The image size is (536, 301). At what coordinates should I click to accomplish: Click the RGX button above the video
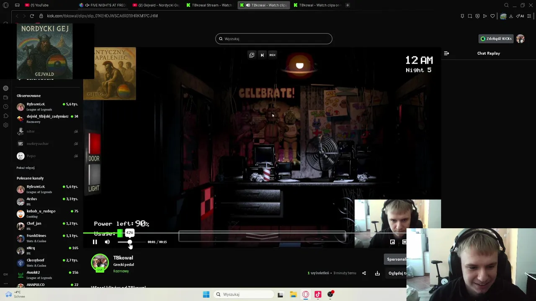(x=273, y=55)
